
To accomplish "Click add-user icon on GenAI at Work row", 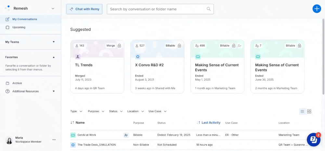I will tap(126, 135).
